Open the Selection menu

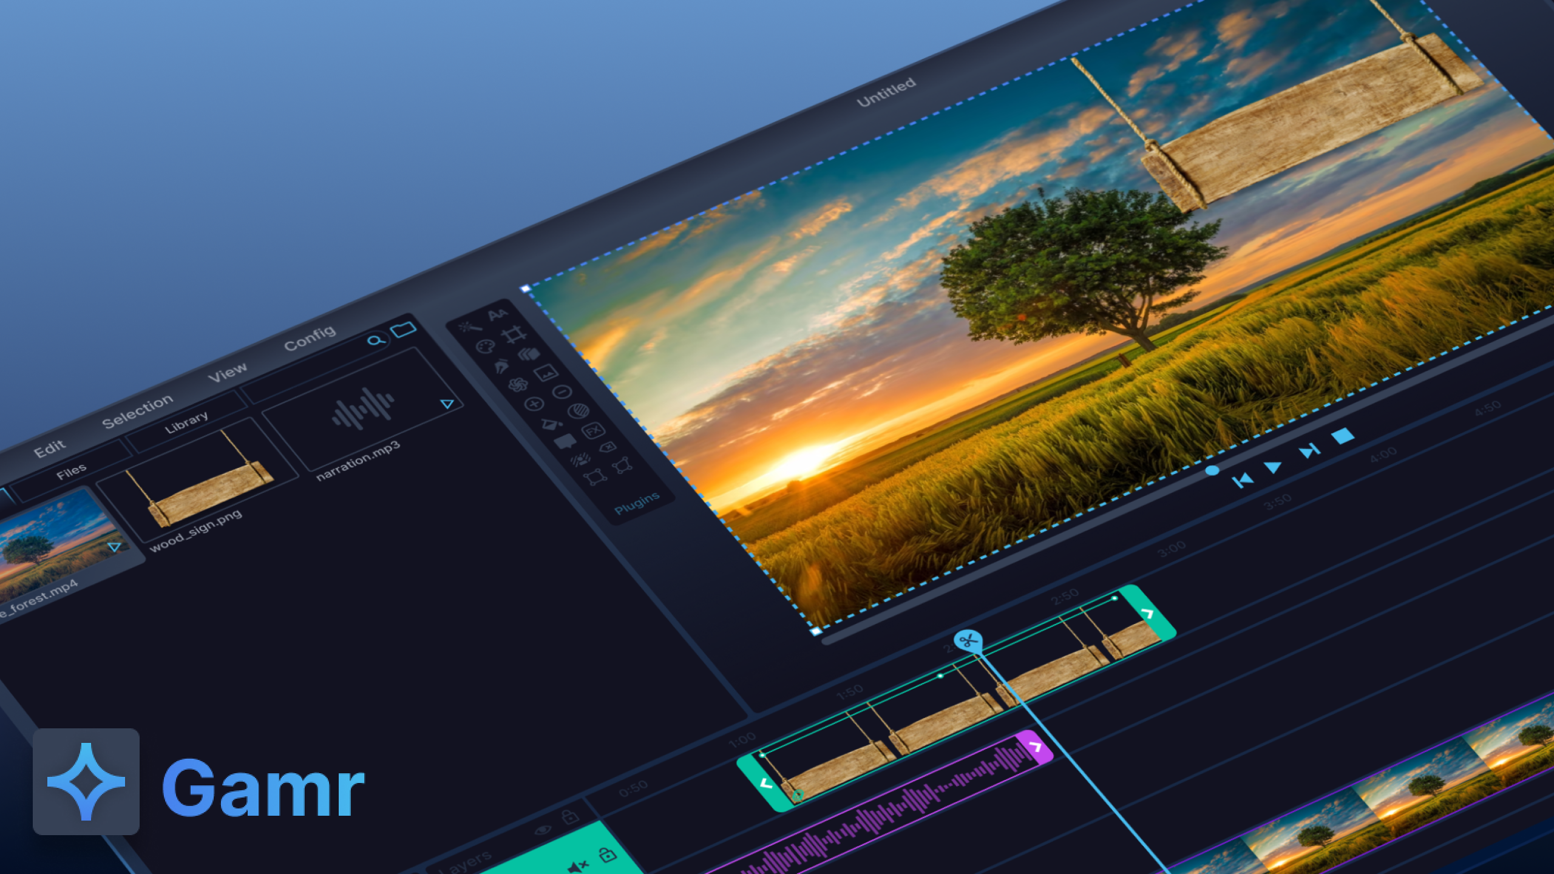(138, 411)
